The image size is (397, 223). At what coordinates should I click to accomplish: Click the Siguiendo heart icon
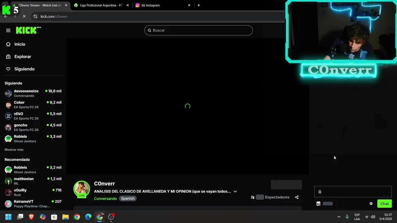[8, 69]
